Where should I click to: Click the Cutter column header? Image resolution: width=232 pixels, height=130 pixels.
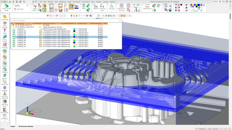(88, 23)
